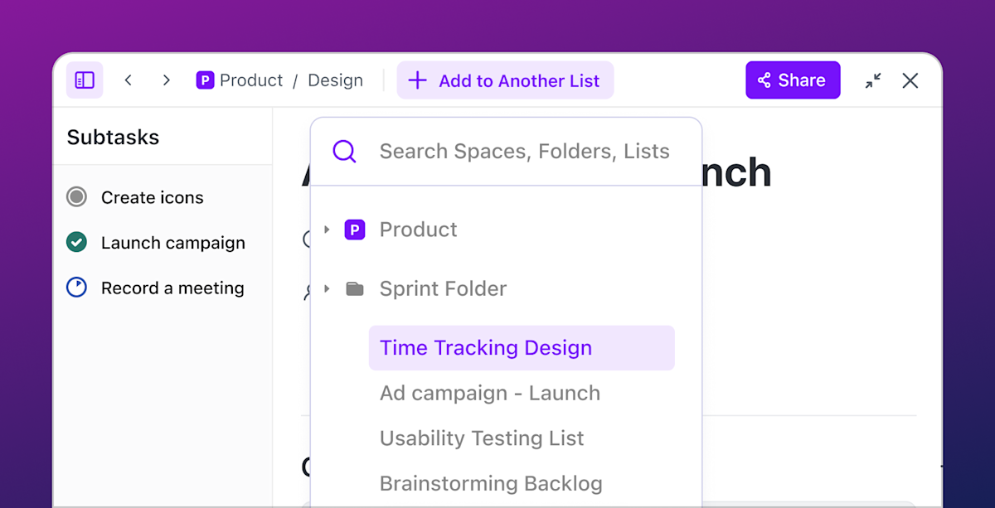Click the Search Spaces, Folders, Lists field
Viewport: 995px width, 508px height.
coord(524,151)
